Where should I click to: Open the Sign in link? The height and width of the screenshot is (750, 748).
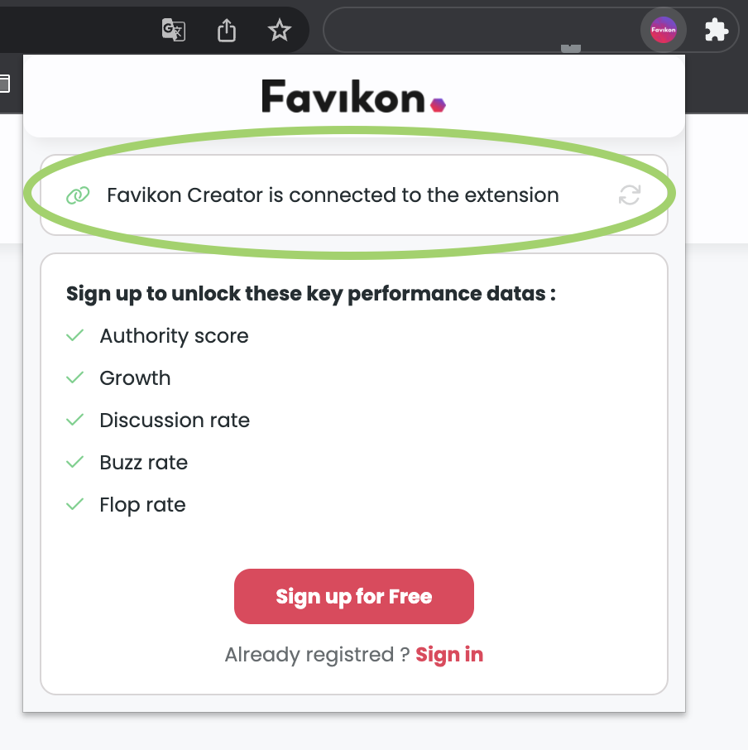[x=449, y=655]
